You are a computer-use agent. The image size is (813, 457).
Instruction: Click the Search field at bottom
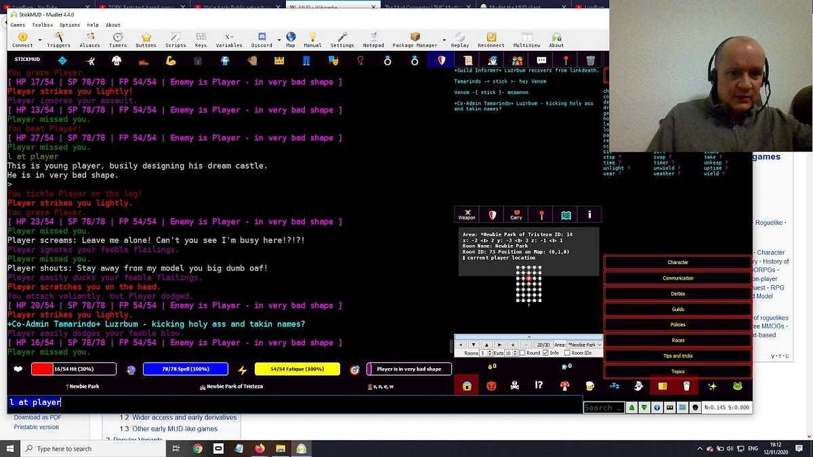[603, 408]
